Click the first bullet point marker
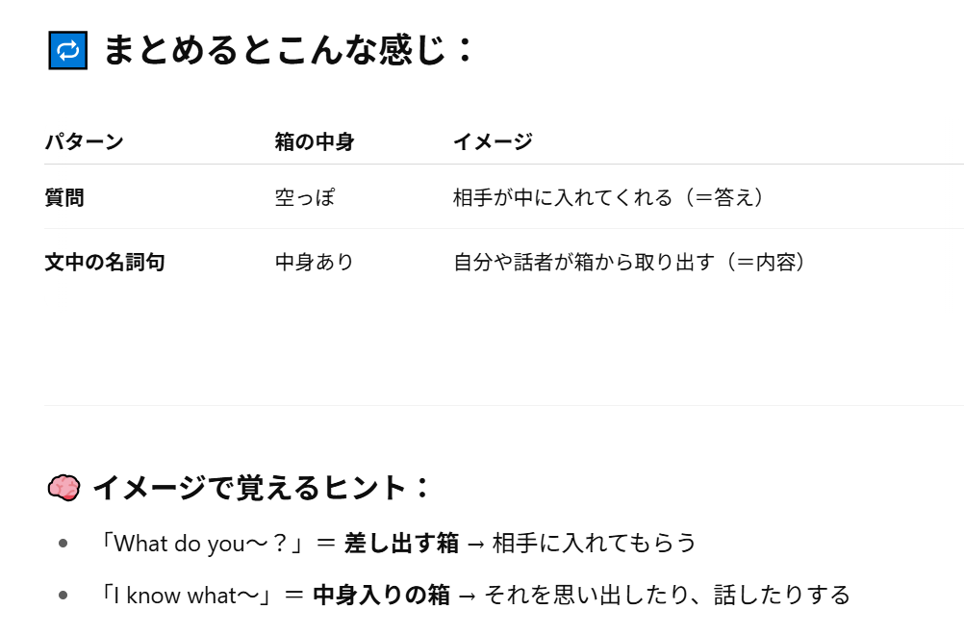 pos(63,544)
